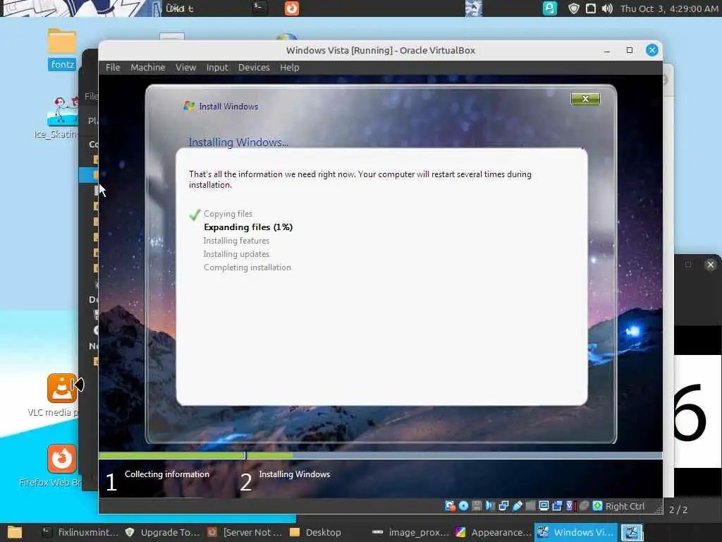Click the Installing updates item

click(236, 254)
